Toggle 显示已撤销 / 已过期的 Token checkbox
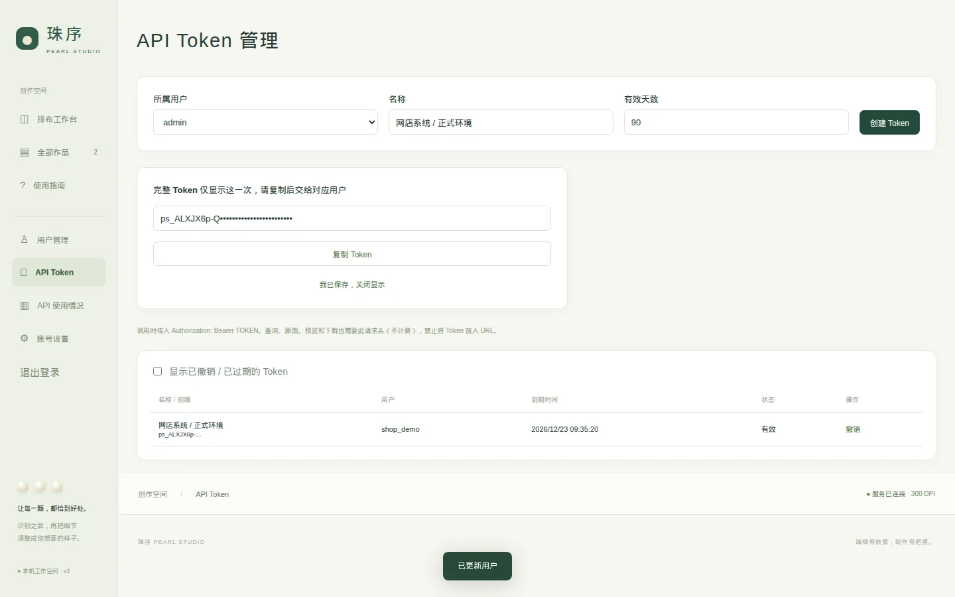Image resolution: width=955 pixels, height=597 pixels. click(x=158, y=371)
